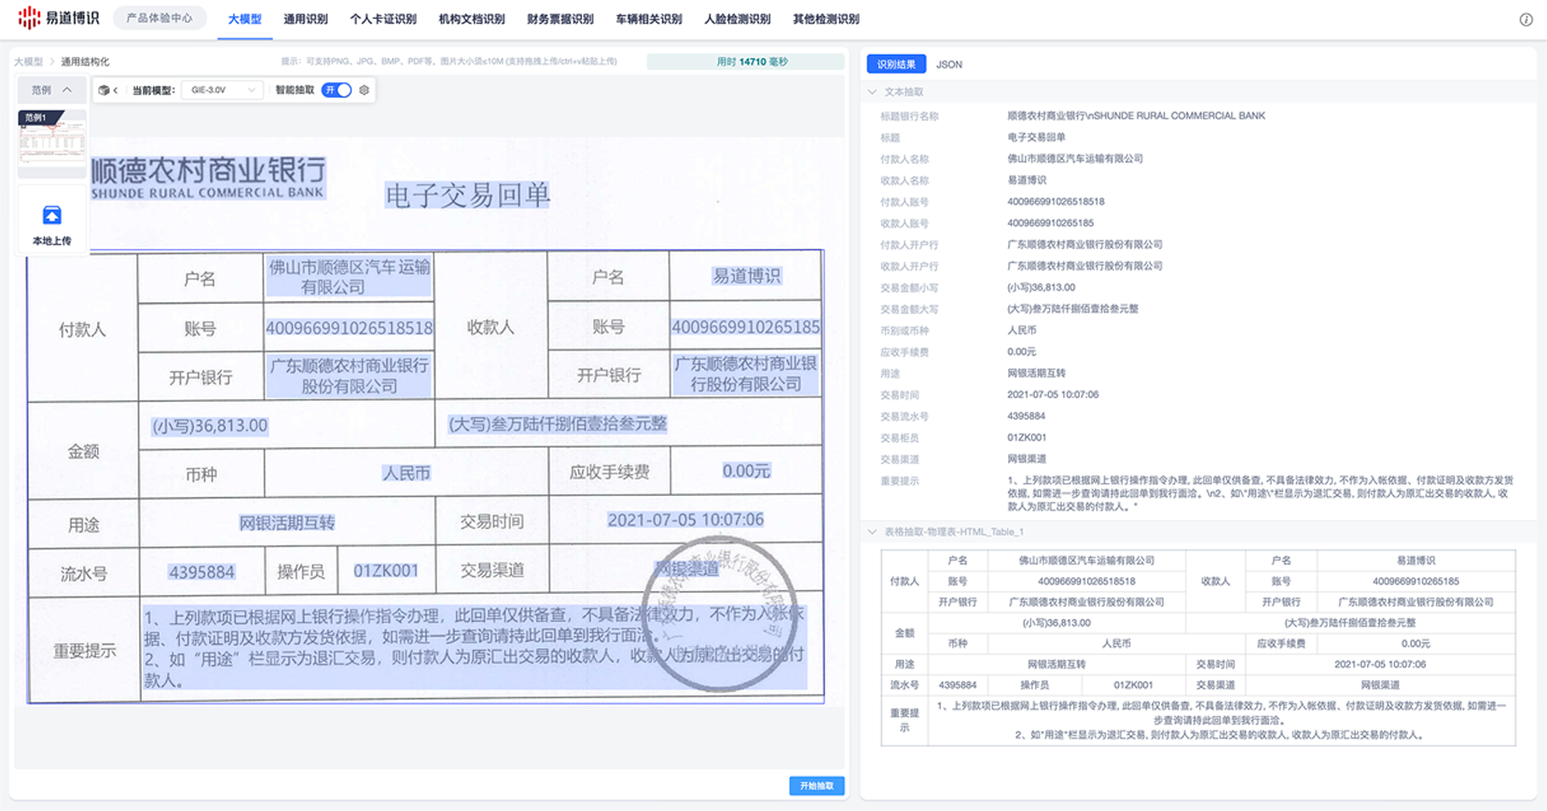Click the 产品体验中心 button

tap(159, 18)
